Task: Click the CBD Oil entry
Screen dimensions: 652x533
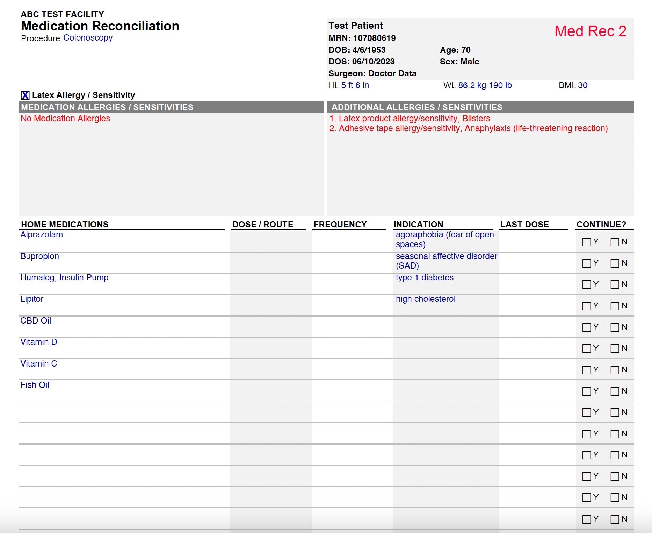Action: [36, 320]
